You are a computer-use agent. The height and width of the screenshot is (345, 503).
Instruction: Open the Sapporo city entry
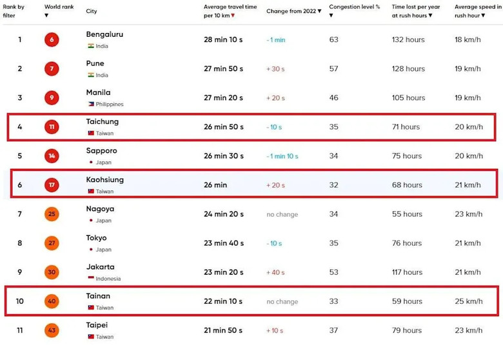(101, 150)
